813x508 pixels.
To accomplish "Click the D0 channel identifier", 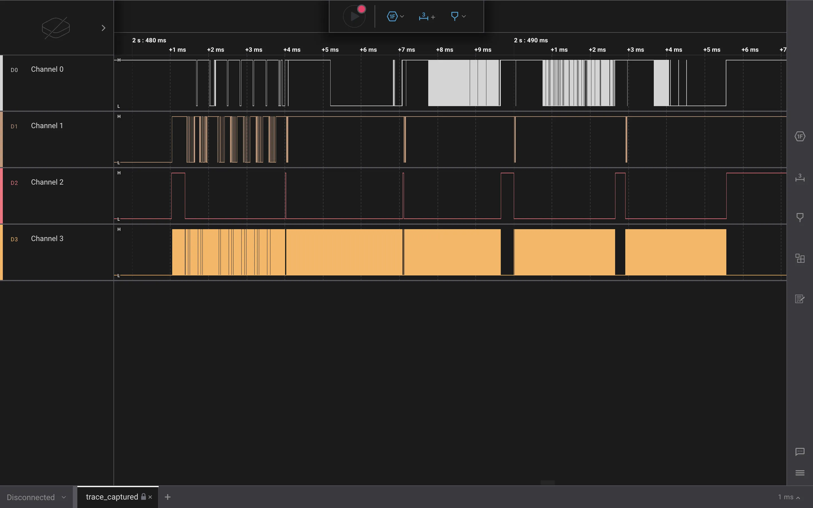I will click(14, 70).
